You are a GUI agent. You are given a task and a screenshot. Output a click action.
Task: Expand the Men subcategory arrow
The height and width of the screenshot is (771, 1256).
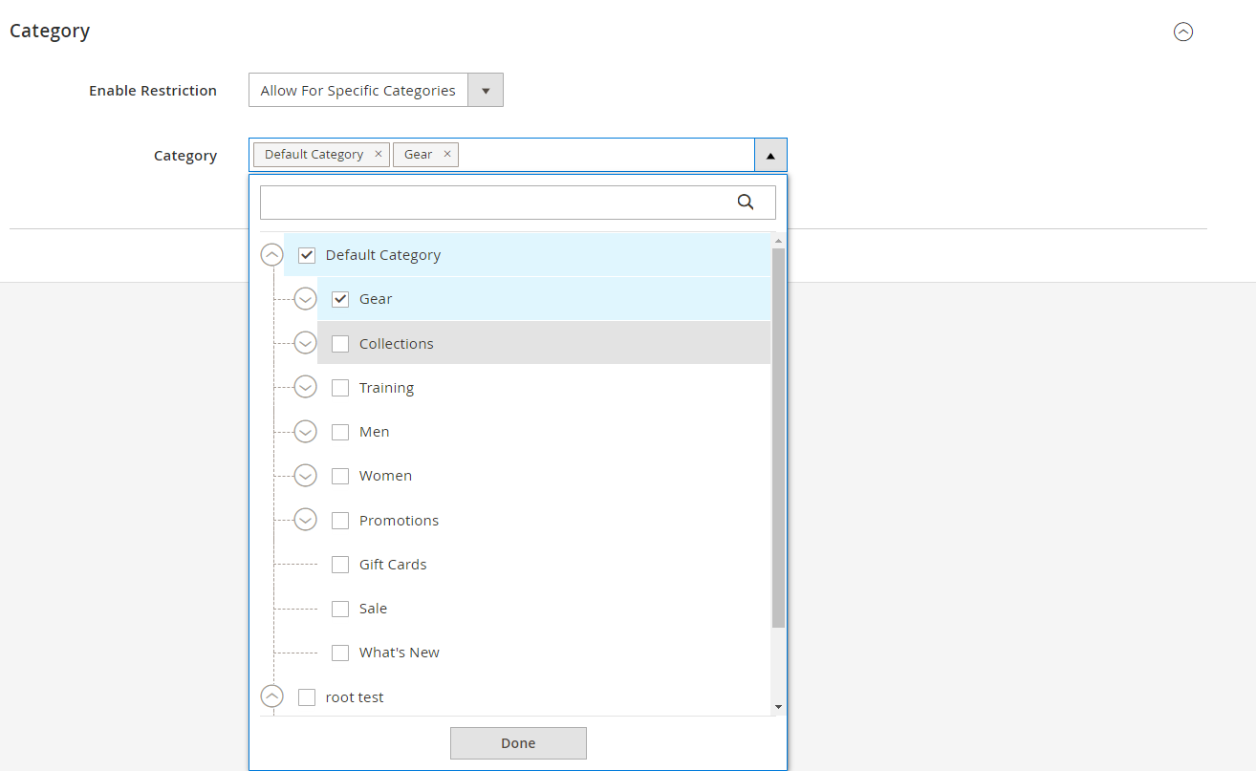(305, 432)
